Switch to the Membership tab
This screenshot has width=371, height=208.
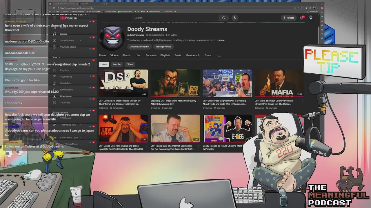193,55
